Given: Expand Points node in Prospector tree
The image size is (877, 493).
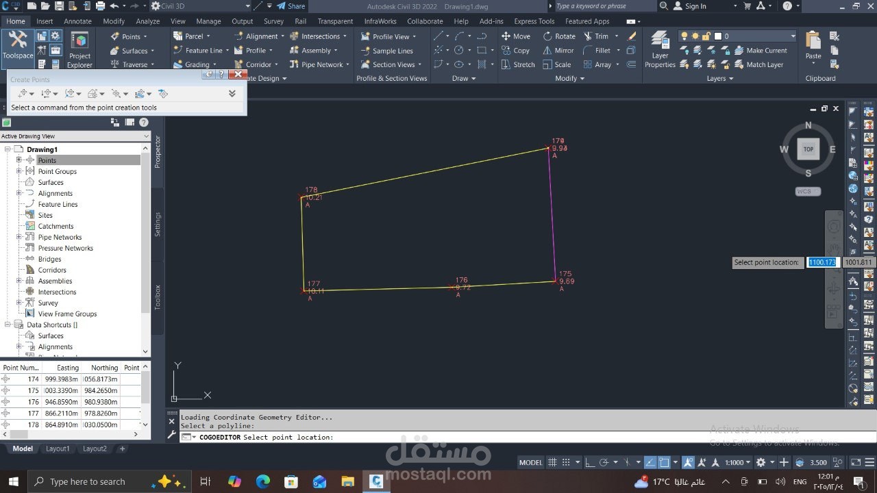Looking at the screenshot, I should [19, 160].
